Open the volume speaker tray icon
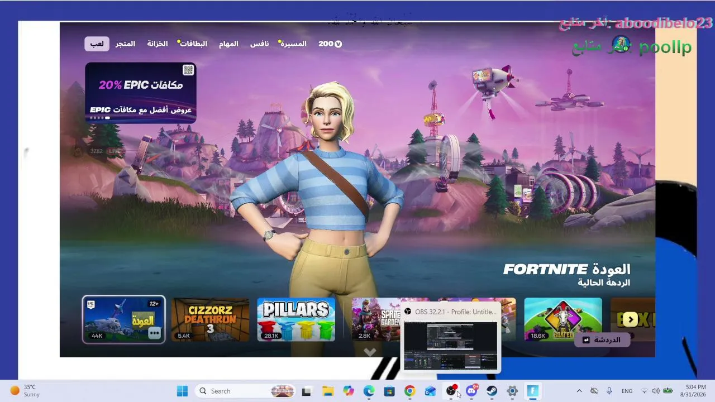This screenshot has height=402, width=715. coord(655,391)
